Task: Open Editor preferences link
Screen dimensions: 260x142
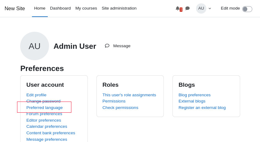Action: click(43, 120)
